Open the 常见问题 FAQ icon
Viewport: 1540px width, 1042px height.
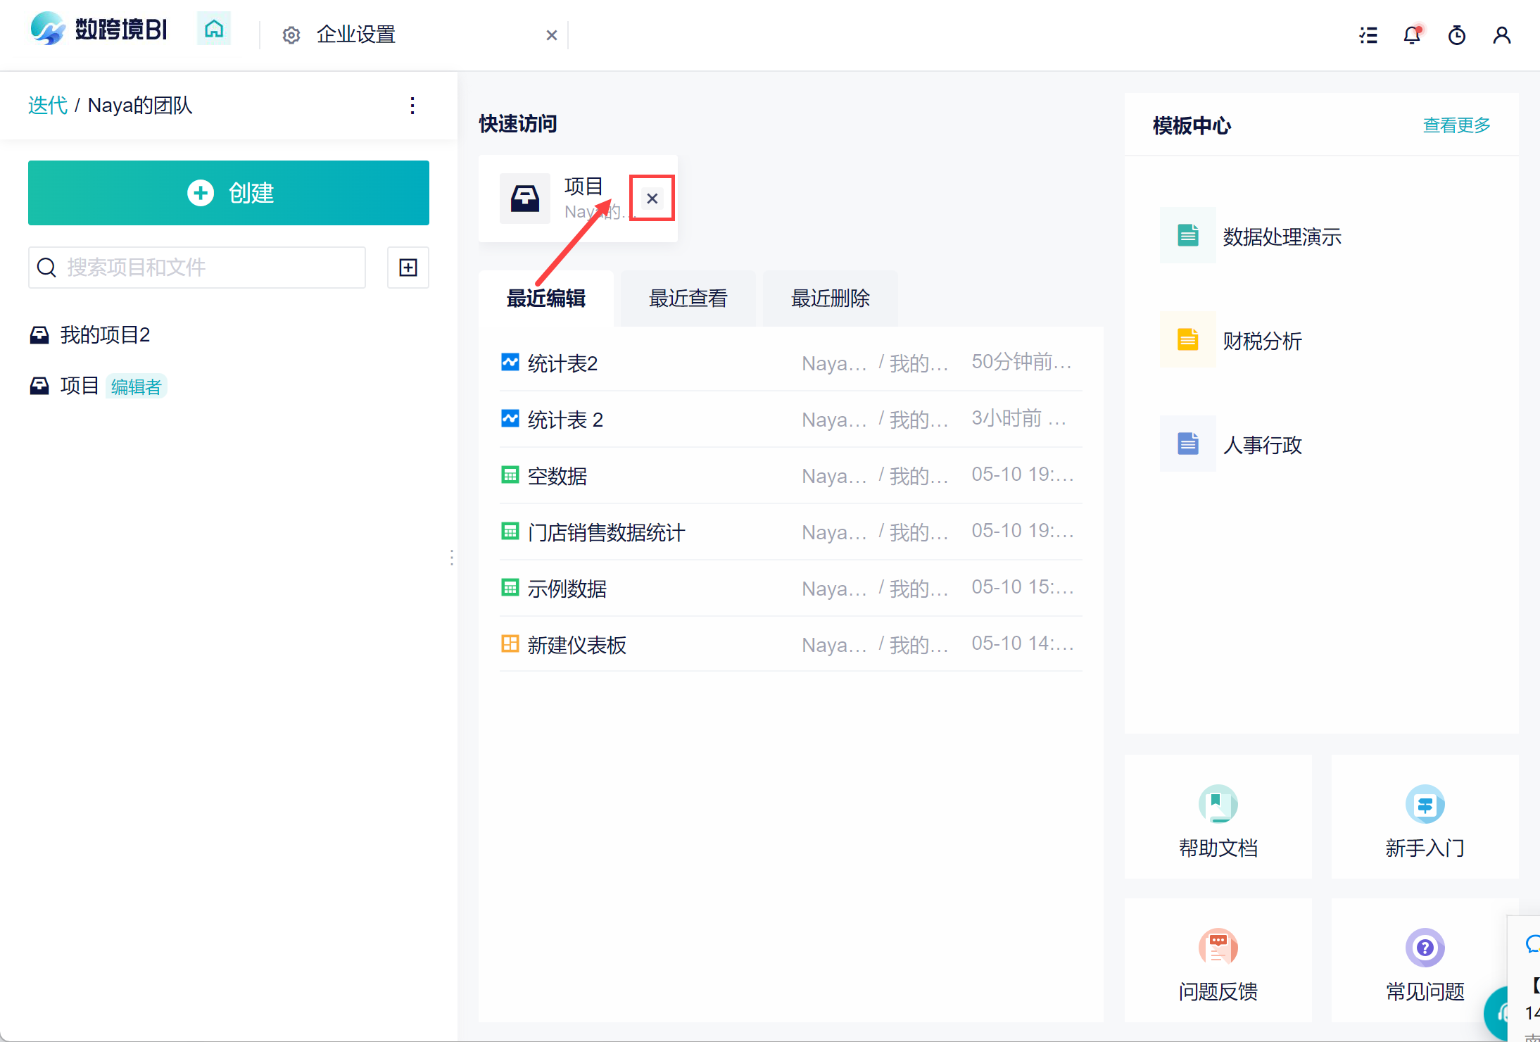[x=1425, y=948]
